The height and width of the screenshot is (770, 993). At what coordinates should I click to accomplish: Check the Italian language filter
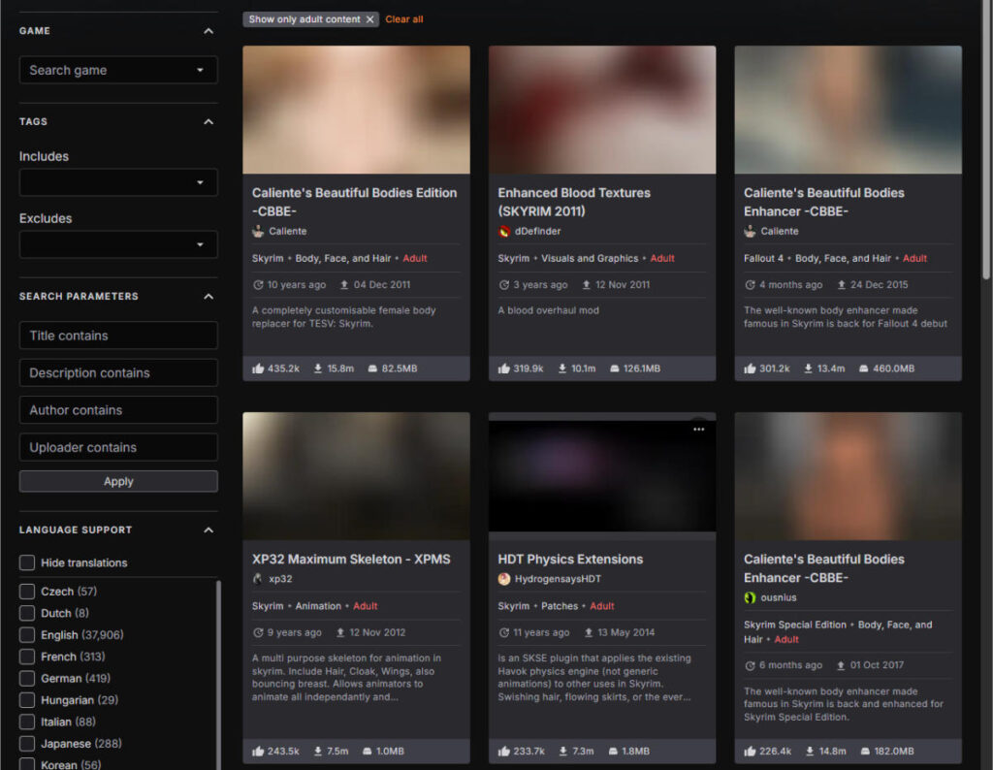point(26,722)
